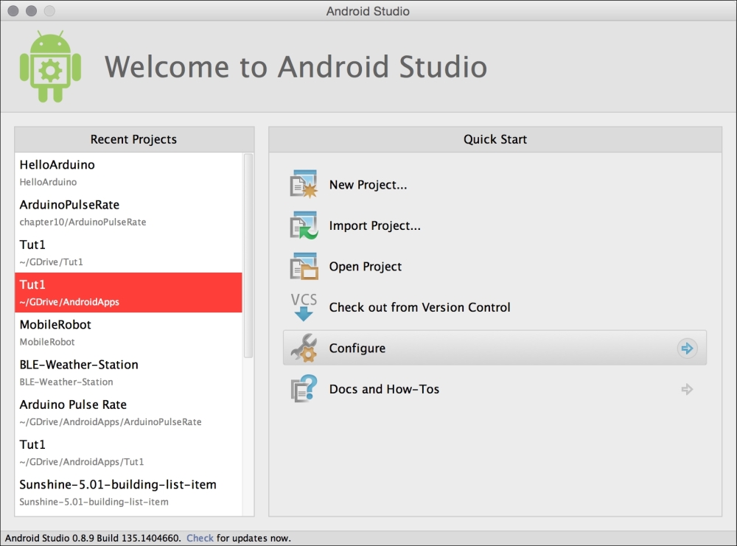This screenshot has height=546, width=737.
Task: Click the Open Project folder icon
Action: coord(304,266)
